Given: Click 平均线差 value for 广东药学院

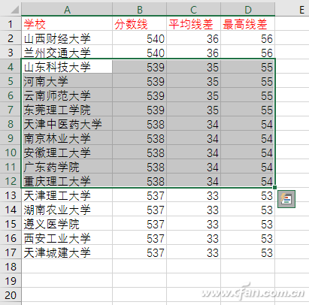Looking at the screenshot, I should click(193, 167).
